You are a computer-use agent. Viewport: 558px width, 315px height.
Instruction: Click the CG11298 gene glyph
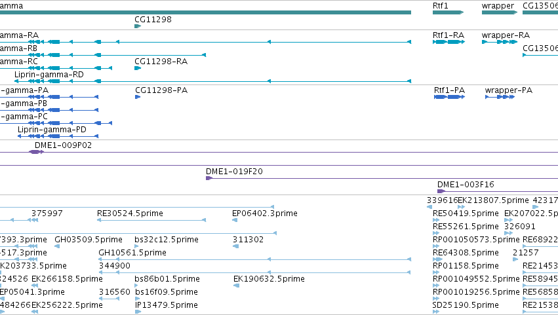click(138, 26)
